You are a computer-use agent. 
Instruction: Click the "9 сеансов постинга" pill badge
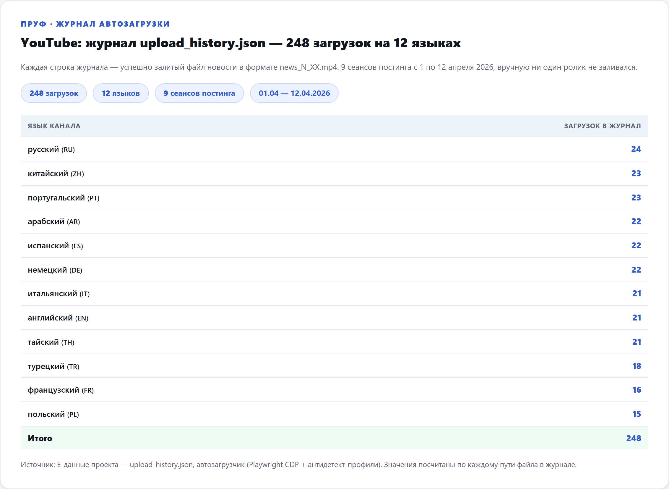tap(199, 93)
